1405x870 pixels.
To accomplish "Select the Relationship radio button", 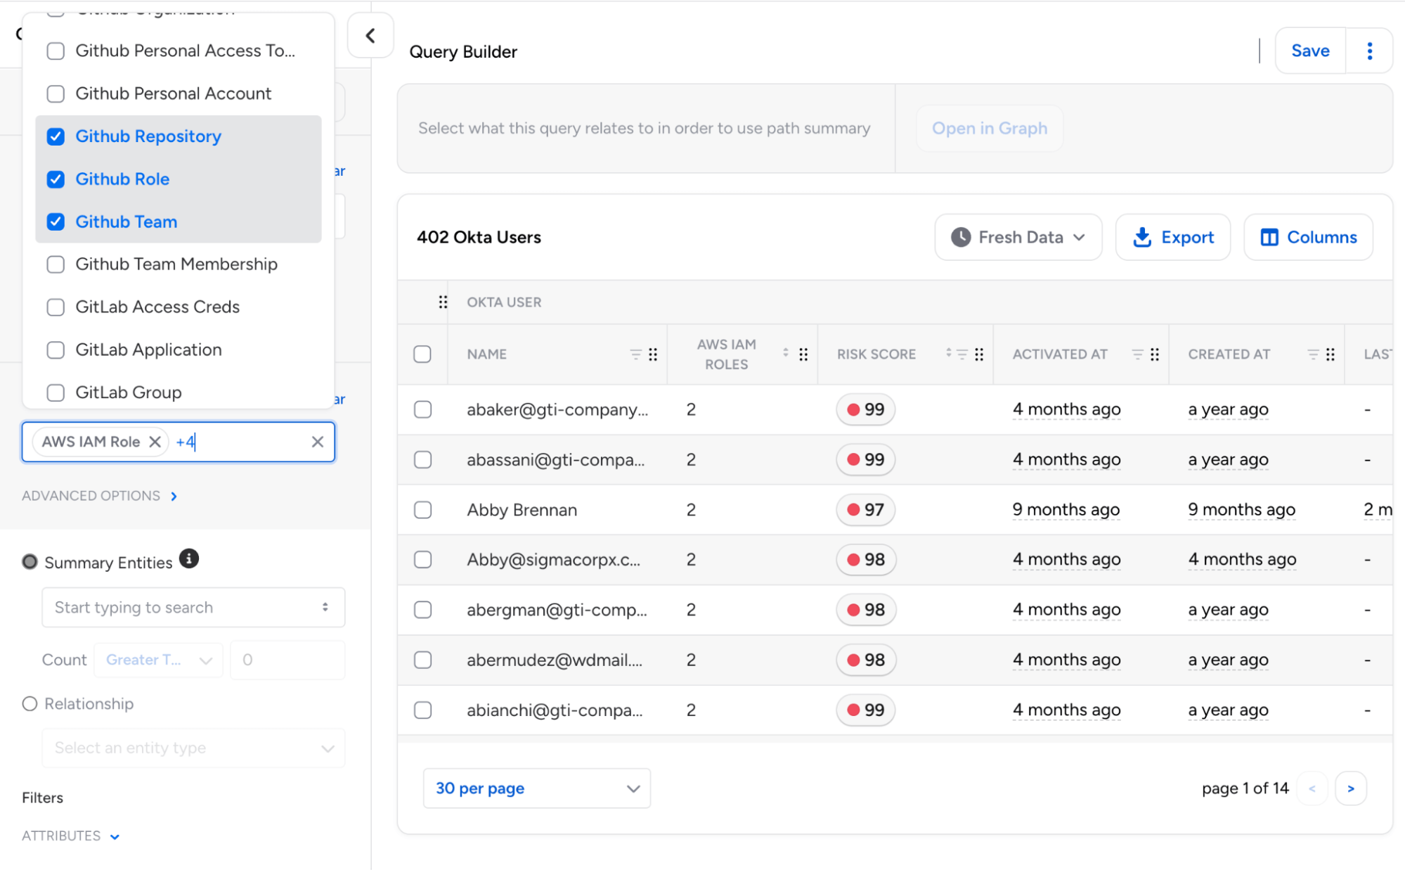I will point(30,704).
